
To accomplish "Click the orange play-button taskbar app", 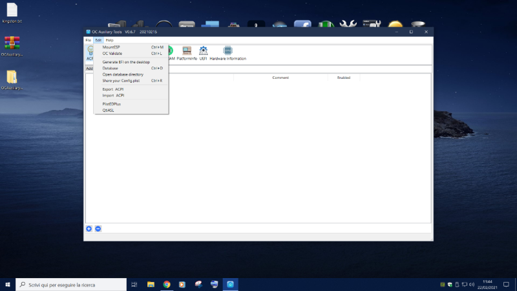I will pyautogui.click(x=182, y=285).
